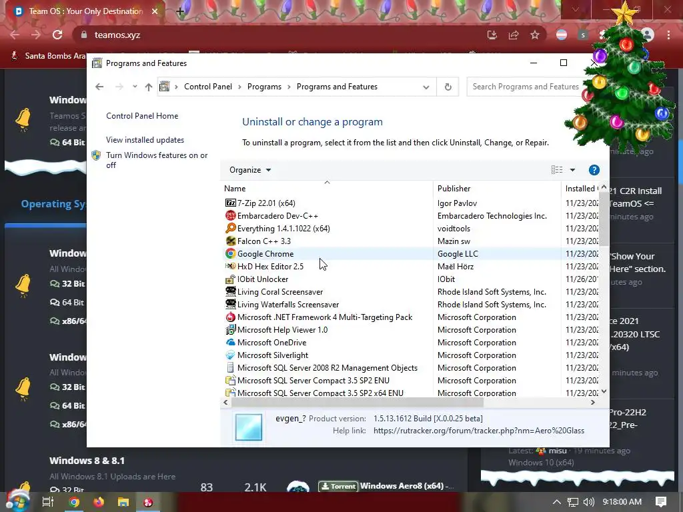This screenshot has width=683, height=512.
Task: Click the Falcon C++ icon
Action: [230, 241]
